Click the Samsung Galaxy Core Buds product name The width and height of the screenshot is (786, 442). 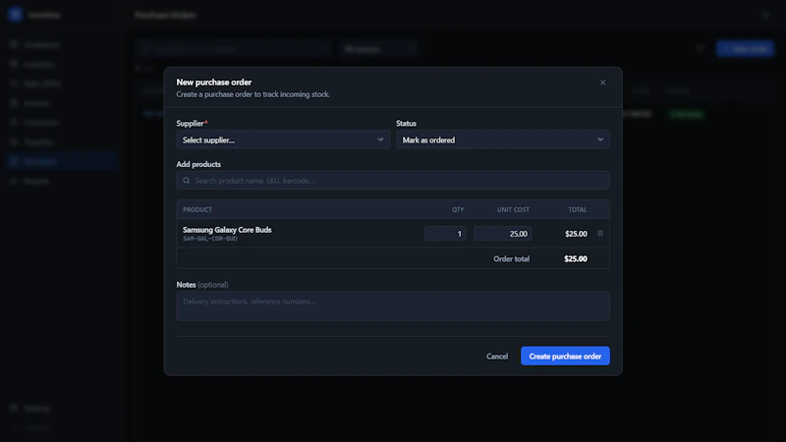point(227,230)
